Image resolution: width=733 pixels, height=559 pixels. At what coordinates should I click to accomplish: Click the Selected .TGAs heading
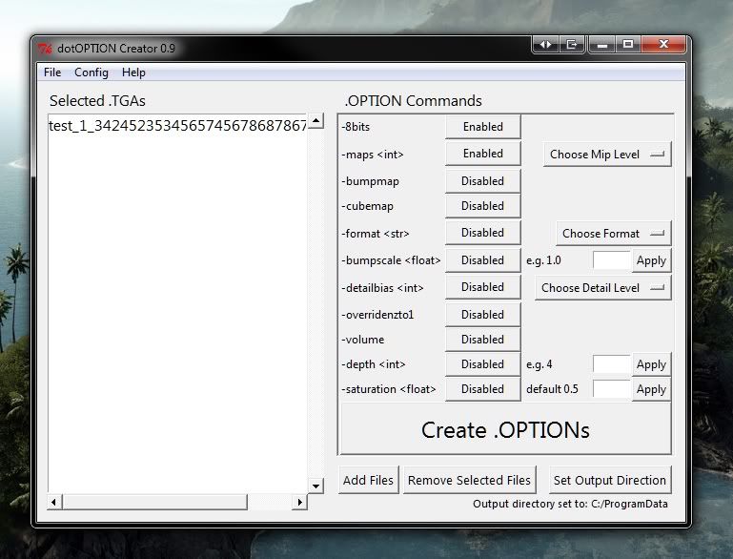[97, 100]
